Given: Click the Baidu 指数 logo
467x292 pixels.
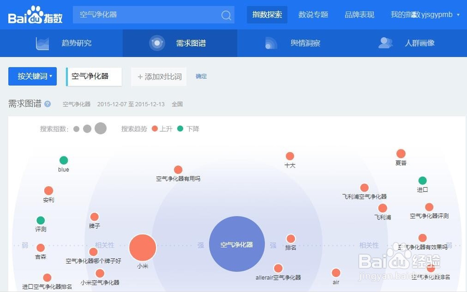Looking at the screenshot, I should click(35, 15).
